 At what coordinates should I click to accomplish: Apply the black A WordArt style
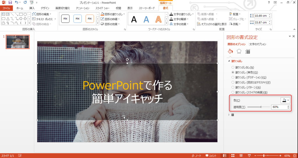134,19
